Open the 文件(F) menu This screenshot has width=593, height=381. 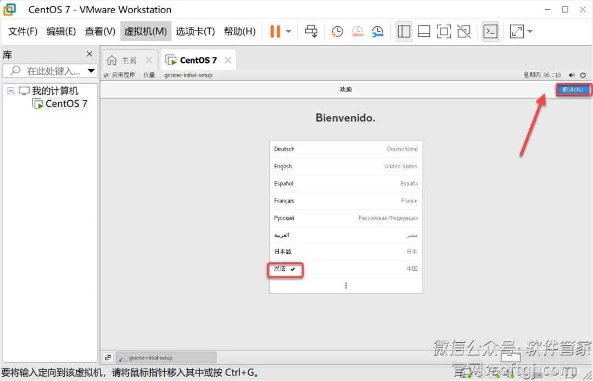23,31
